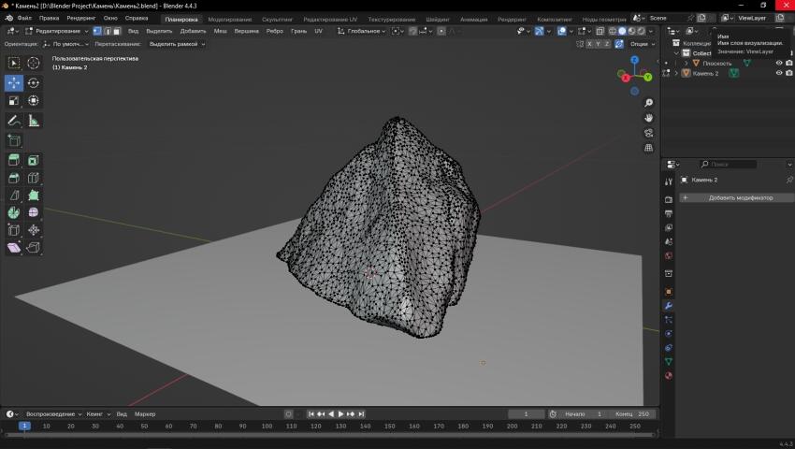
Task: Select the Annotate pencil tool
Action: coord(14,121)
